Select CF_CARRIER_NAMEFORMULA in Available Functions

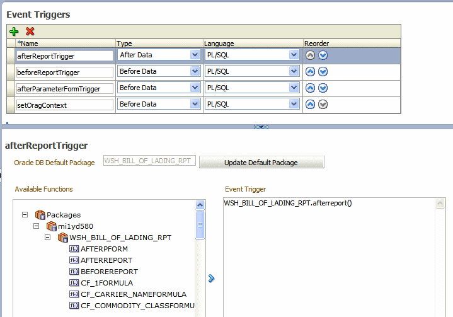[x=134, y=294]
